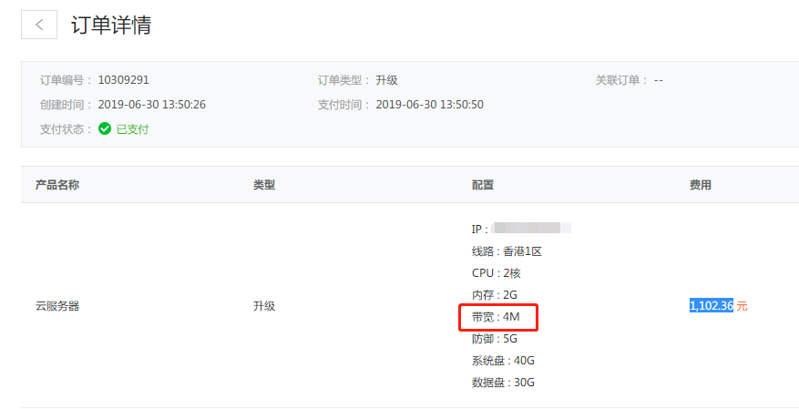Click the 带宽 : 4M configuration line

496,317
